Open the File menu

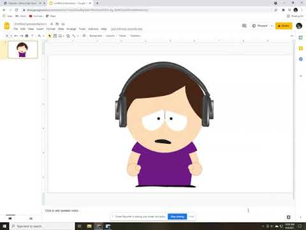[x=15, y=29]
